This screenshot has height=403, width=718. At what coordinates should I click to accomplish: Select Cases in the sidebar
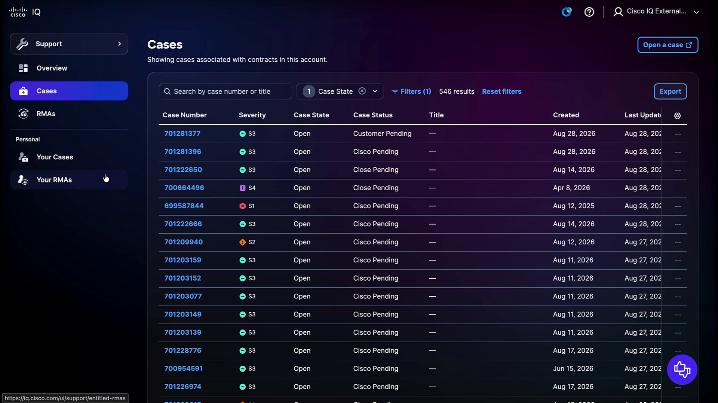click(69, 91)
